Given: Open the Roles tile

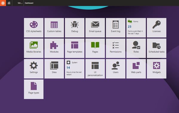Looking at the screenshot, I should coord(136,48).
